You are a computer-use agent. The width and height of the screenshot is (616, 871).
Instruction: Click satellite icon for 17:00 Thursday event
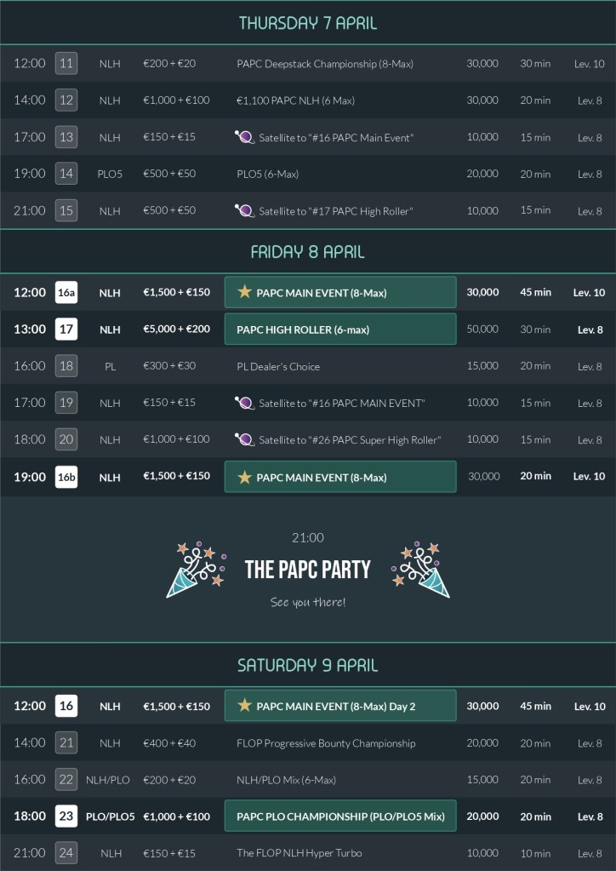click(x=245, y=137)
